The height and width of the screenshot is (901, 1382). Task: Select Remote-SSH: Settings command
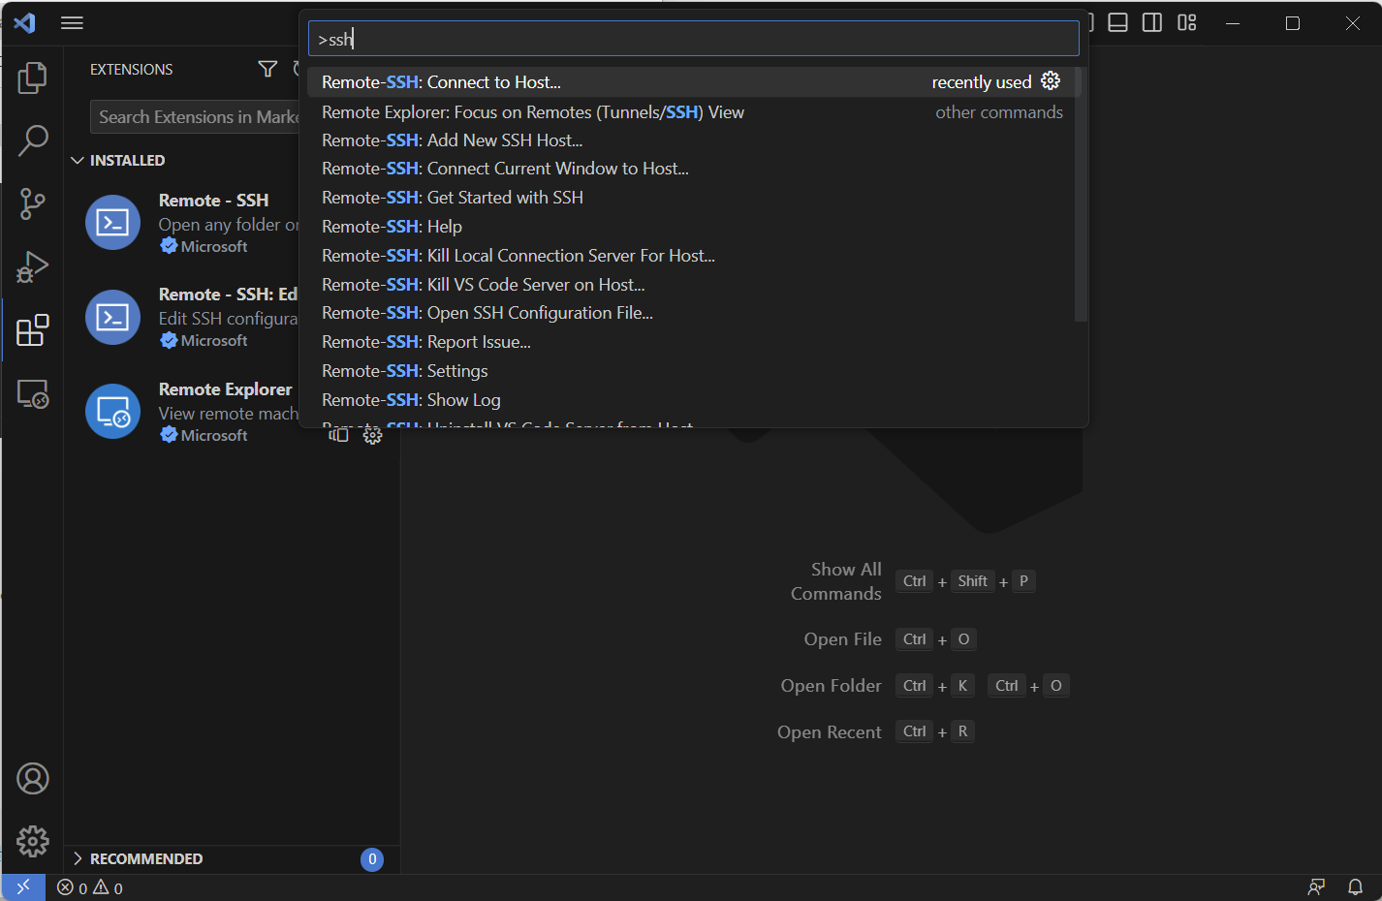click(691, 371)
